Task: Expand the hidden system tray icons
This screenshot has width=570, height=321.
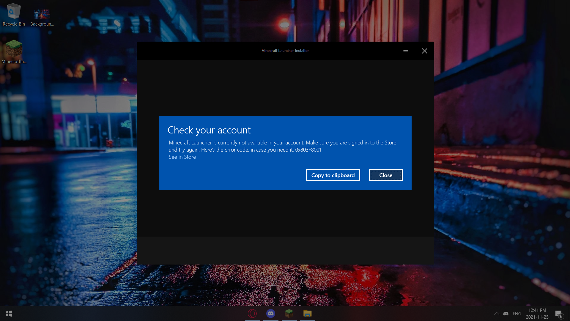Action: (497, 314)
